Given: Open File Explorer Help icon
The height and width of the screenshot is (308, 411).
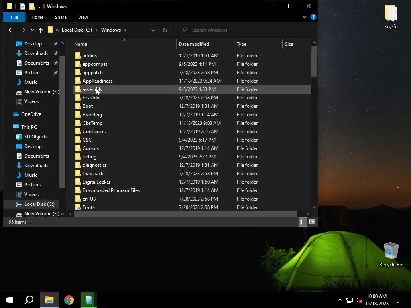Looking at the screenshot, I should 313,17.
